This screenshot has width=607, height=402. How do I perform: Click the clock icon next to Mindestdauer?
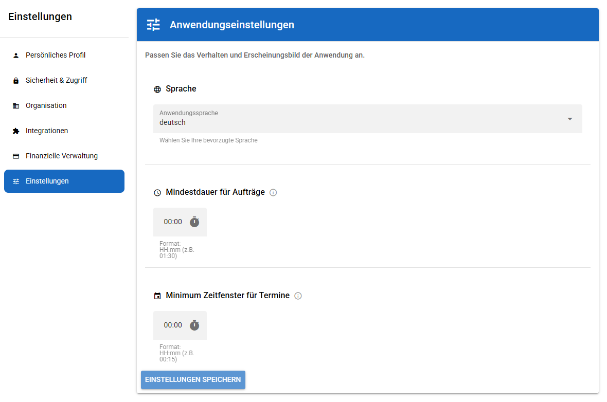(x=157, y=193)
